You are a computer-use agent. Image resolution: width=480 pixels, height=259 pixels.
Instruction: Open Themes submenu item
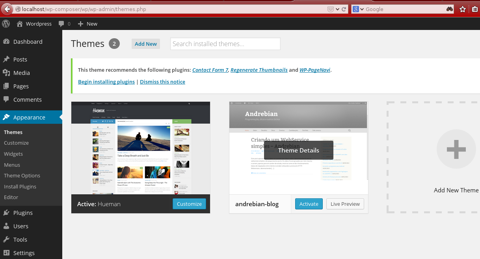point(13,132)
